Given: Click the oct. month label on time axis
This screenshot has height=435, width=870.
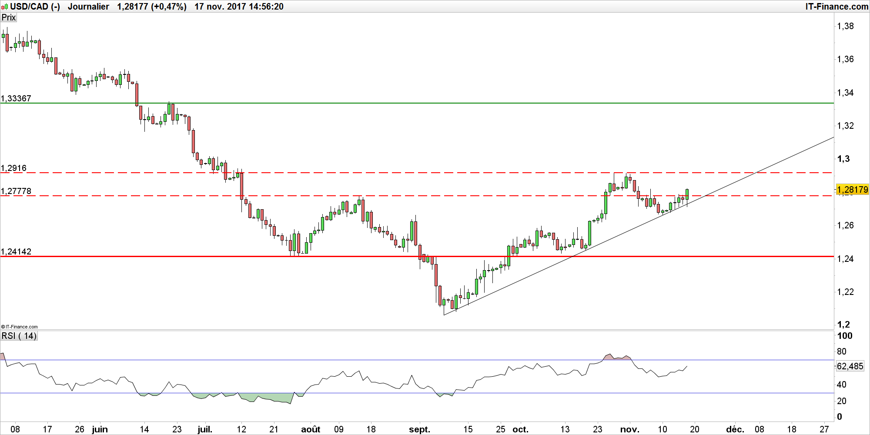Looking at the screenshot, I should [520, 429].
